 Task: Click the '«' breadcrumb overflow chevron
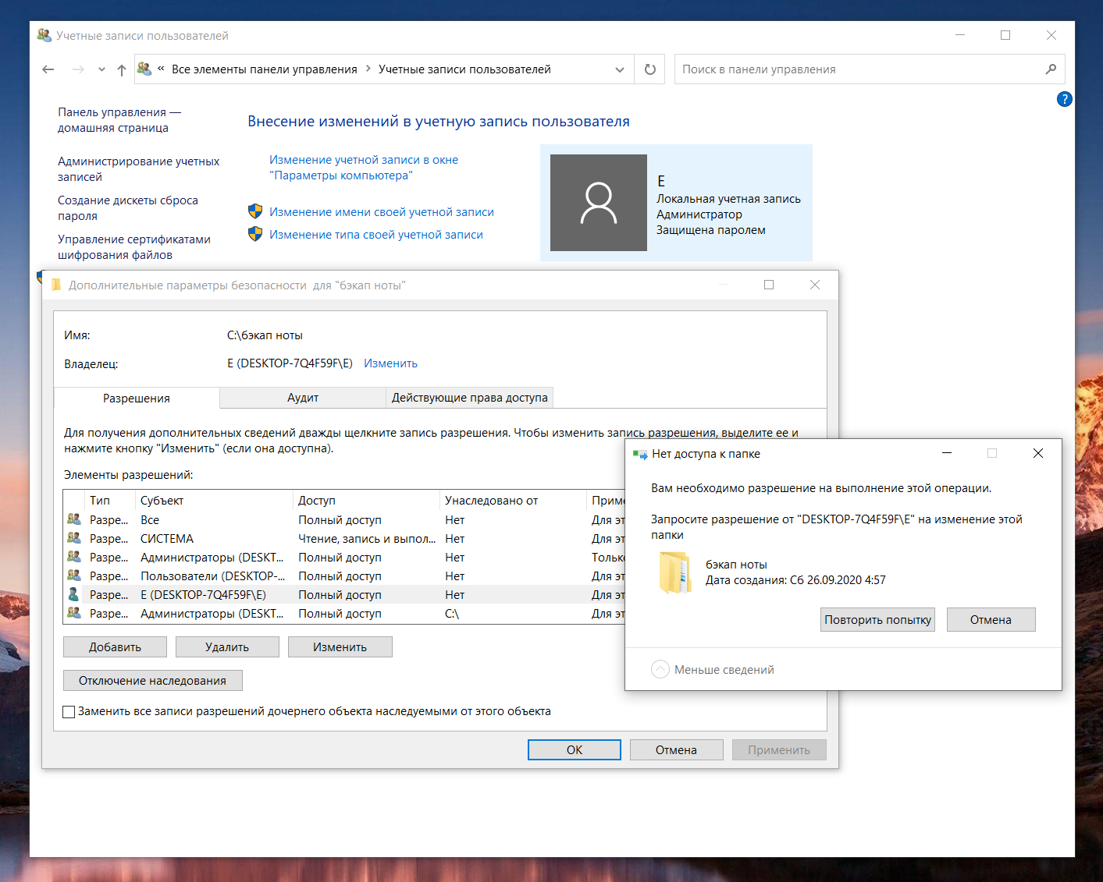161,69
